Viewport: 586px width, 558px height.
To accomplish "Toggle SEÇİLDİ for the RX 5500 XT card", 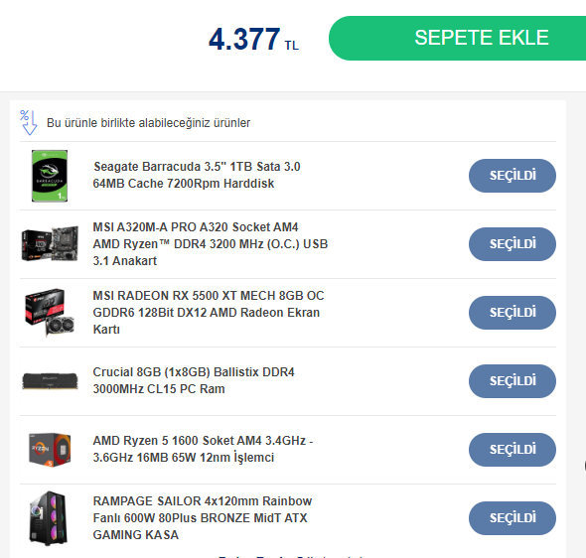I will coord(513,313).
